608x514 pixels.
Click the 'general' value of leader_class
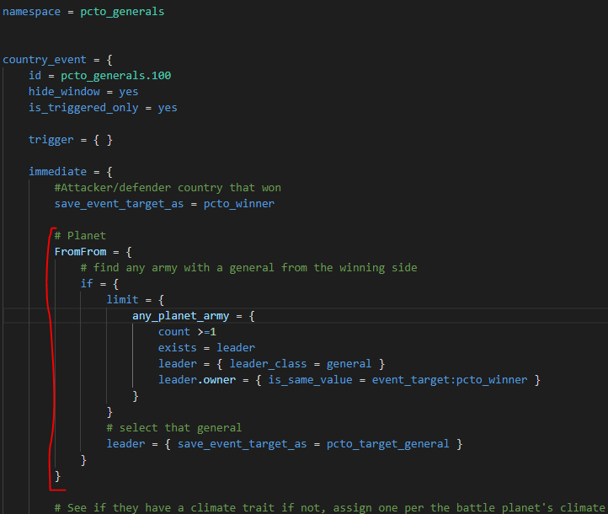pyautogui.click(x=349, y=364)
